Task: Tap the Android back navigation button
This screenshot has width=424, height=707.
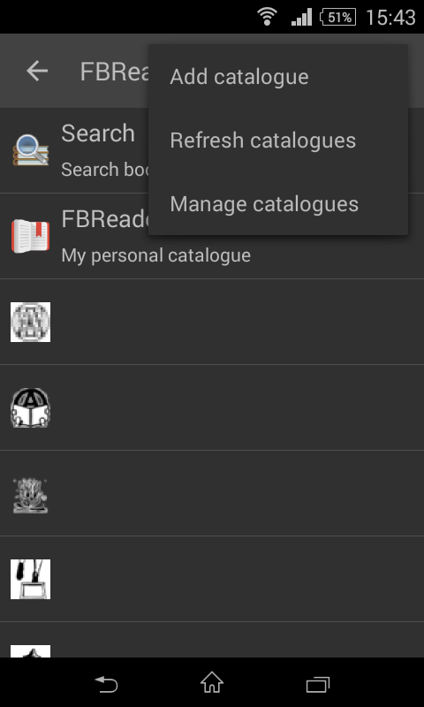Action: [x=106, y=683]
